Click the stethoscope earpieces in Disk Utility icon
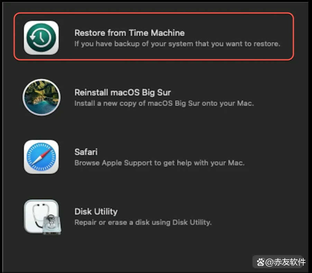Viewport: 312px width, 273px height. pyautogui.click(x=40, y=205)
